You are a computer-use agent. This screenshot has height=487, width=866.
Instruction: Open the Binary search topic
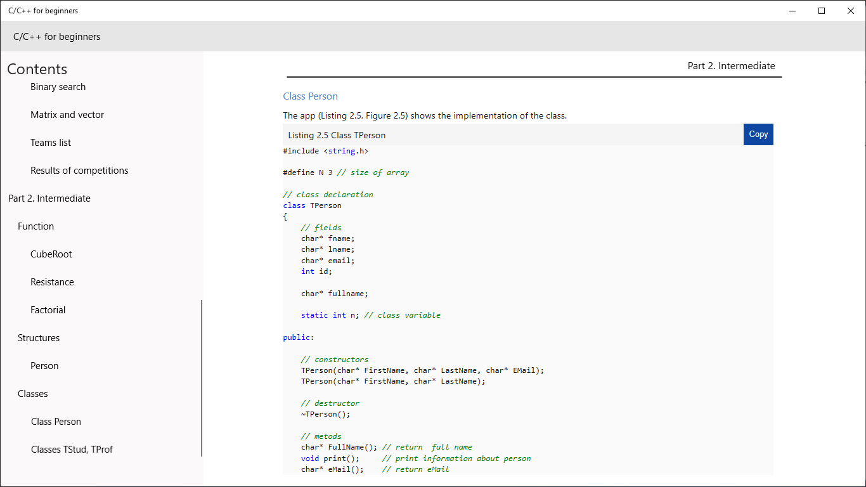[58, 86]
